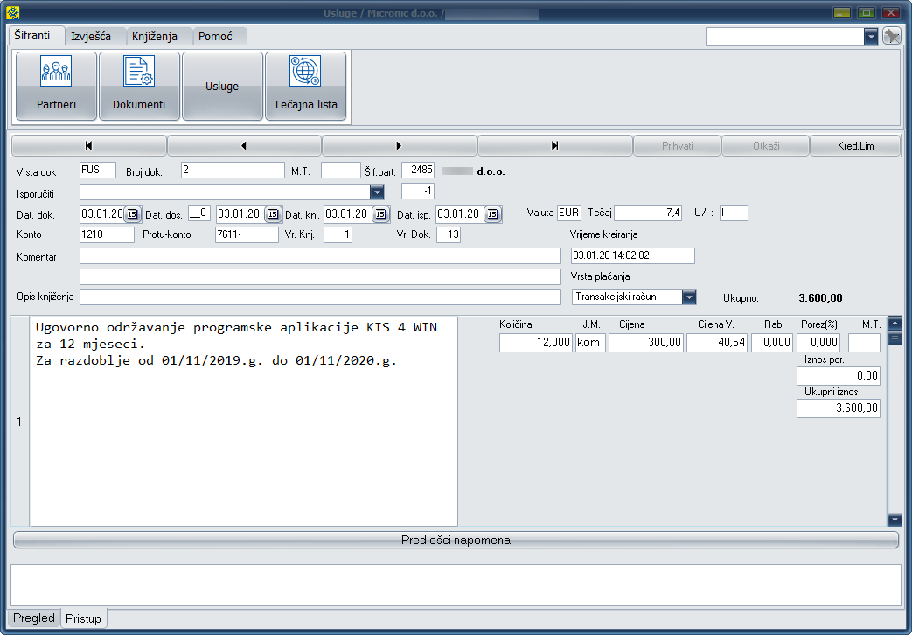Switch to the Izvješća tab
The image size is (912, 635).
96,37
